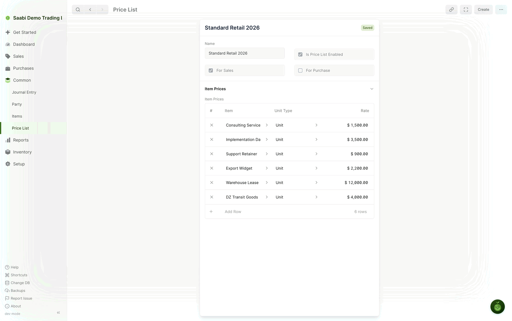Collapse the Item Prices section chevron
The height and width of the screenshot is (321, 512).
372,89
